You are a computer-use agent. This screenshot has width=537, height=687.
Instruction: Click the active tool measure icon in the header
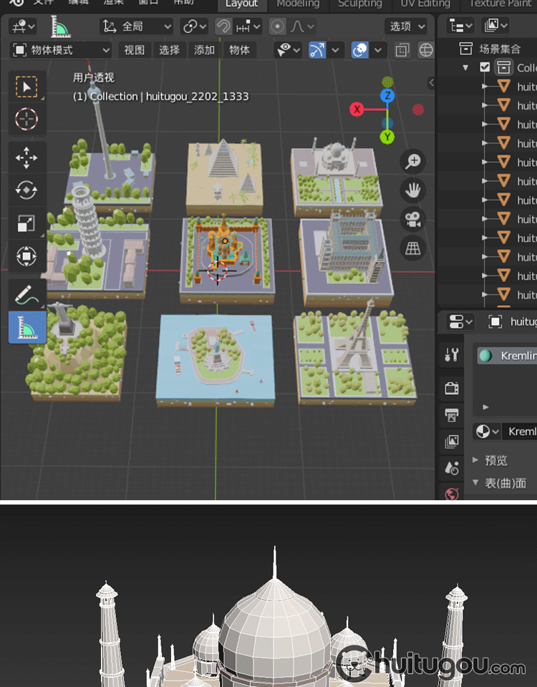pos(60,26)
